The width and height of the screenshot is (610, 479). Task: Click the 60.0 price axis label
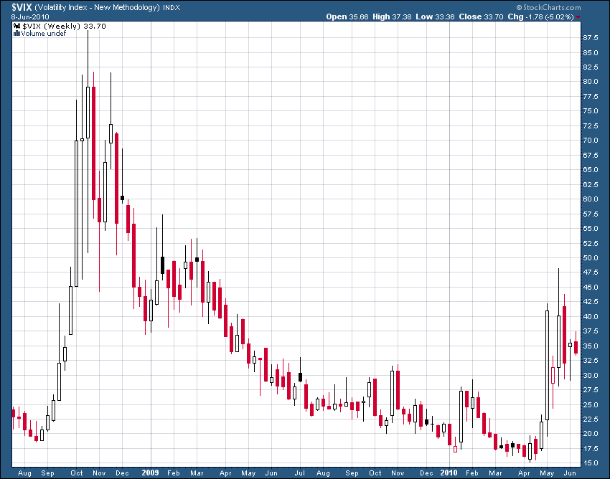pyautogui.click(x=591, y=199)
